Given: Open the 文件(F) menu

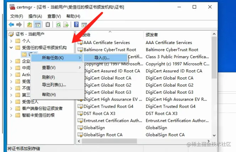Looking at the screenshot, I should pyautogui.click(x=17, y=16).
